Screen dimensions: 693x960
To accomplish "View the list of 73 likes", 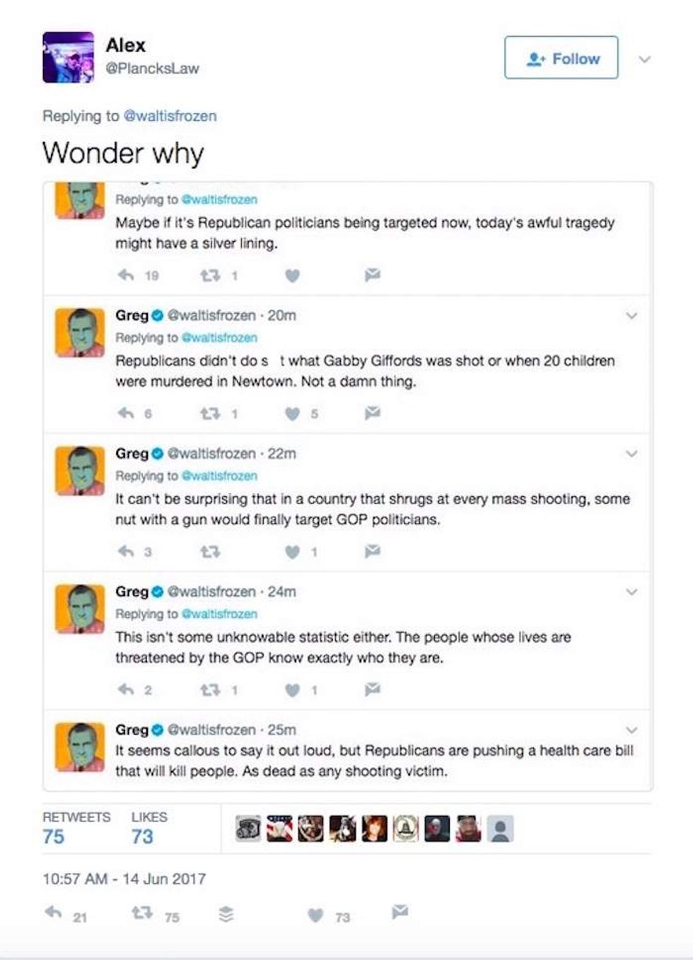I will (x=142, y=836).
